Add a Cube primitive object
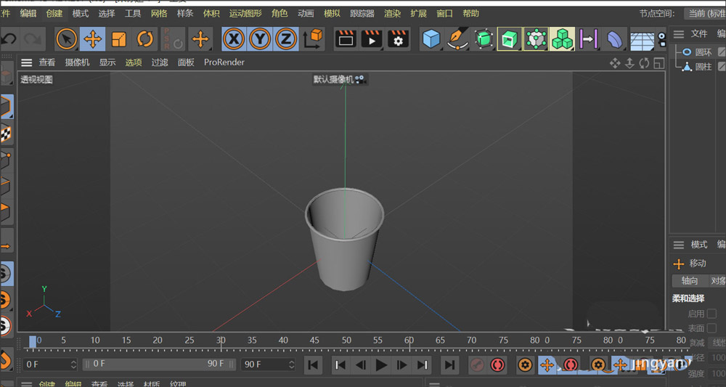The height and width of the screenshot is (387, 726). coord(431,38)
